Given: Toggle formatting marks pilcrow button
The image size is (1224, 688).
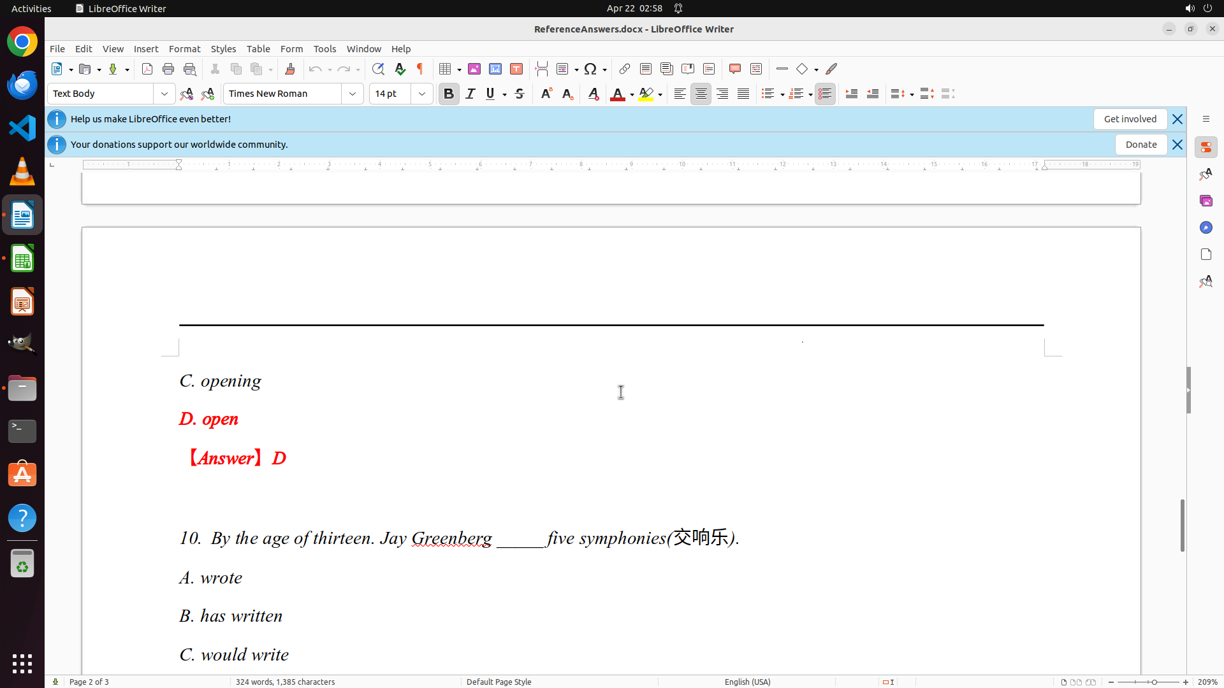Looking at the screenshot, I should tap(420, 69).
